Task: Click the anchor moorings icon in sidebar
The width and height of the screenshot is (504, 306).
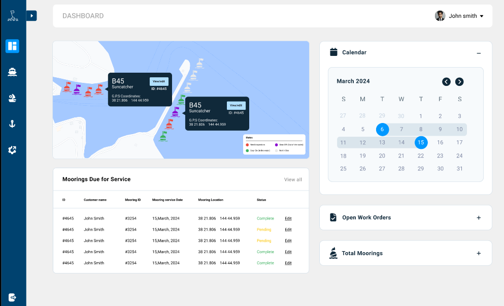Action: 12,124
